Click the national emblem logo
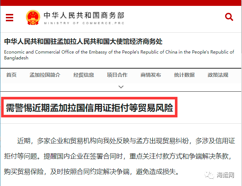Image resolution: width=242 pixels, height=186 pixels. pos(33,18)
